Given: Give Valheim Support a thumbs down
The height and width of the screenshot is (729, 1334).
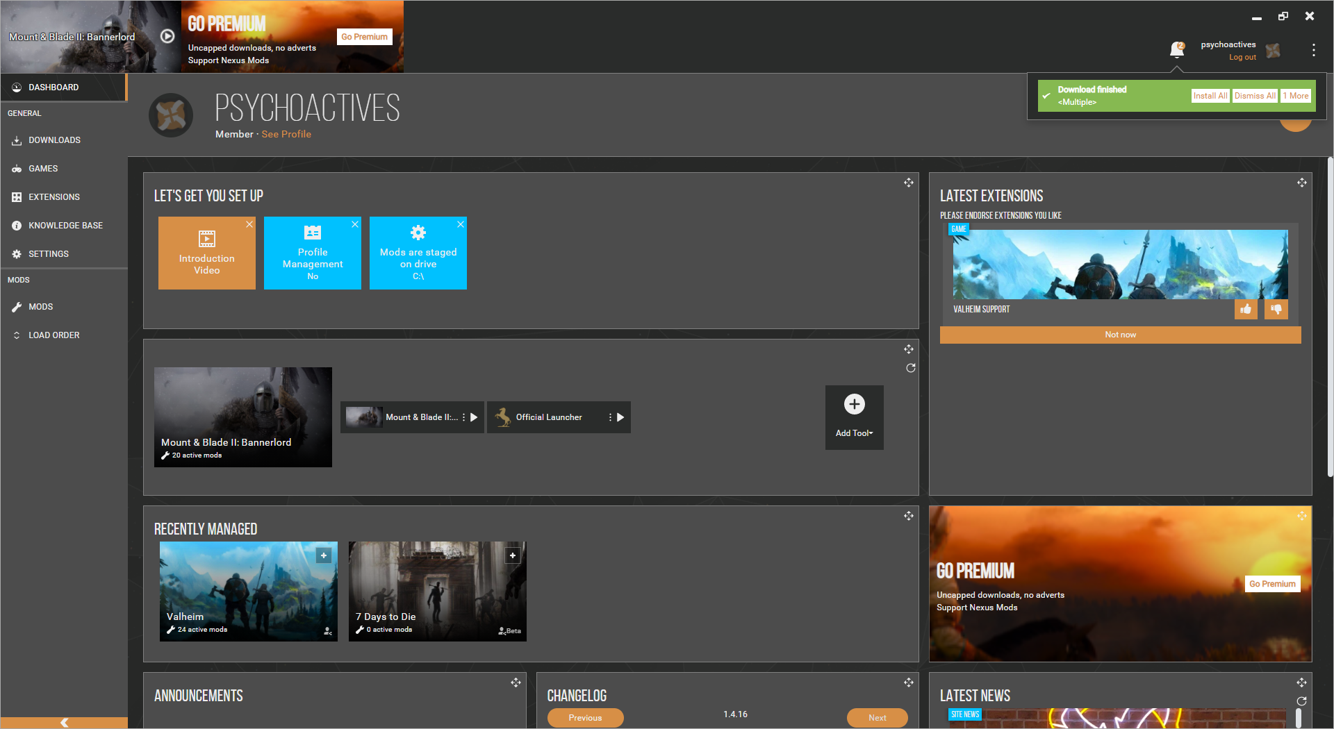Looking at the screenshot, I should pyautogui.click(x=1276, y=309).
